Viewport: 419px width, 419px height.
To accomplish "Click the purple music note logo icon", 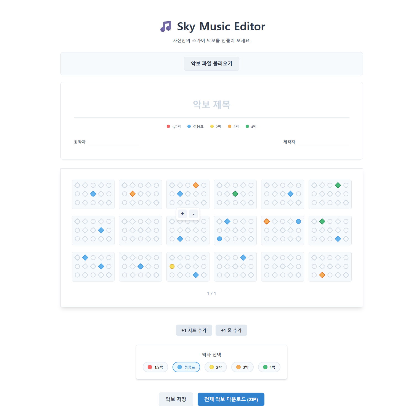I will tap(166, 26).
